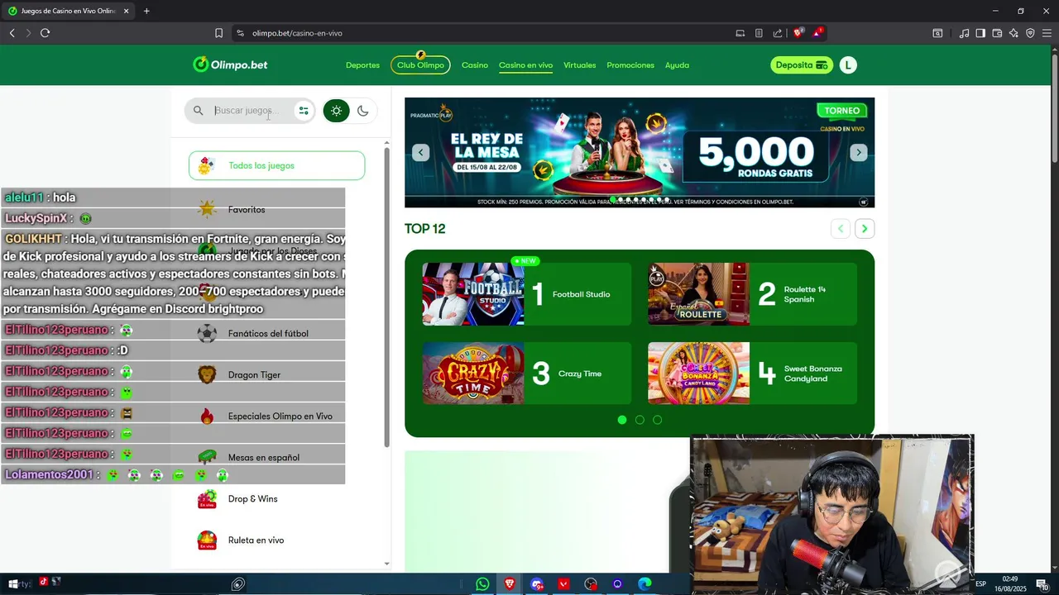Open Especiales Olimpo en Vivo category
The width and height of the screenshot is (1059, 595).
click(280, 416)
